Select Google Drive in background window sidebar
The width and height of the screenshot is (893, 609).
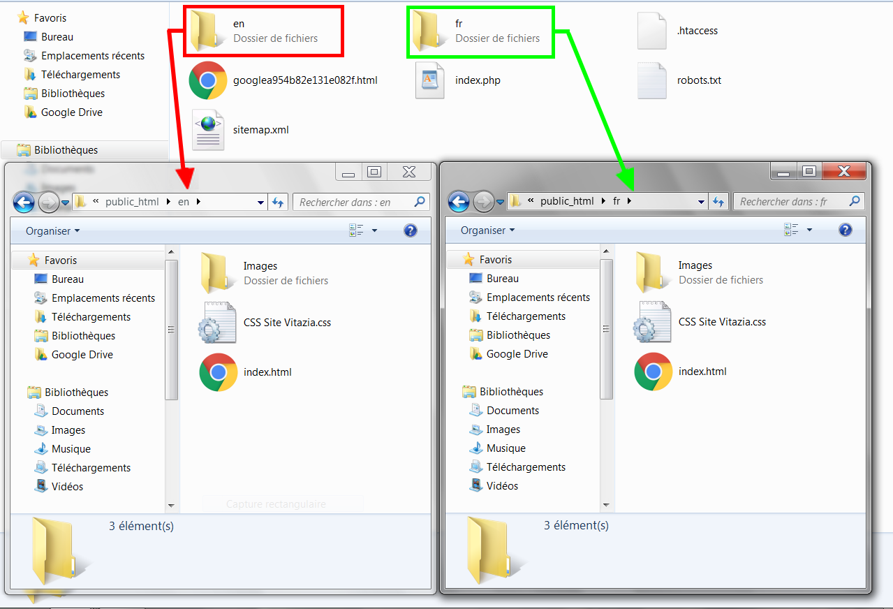click(63, 112)
